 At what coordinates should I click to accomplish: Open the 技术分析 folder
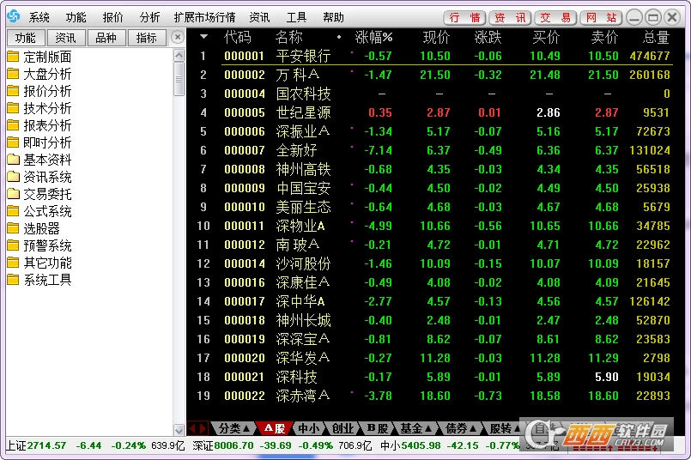pyautogui.click(x=39, y=108)
